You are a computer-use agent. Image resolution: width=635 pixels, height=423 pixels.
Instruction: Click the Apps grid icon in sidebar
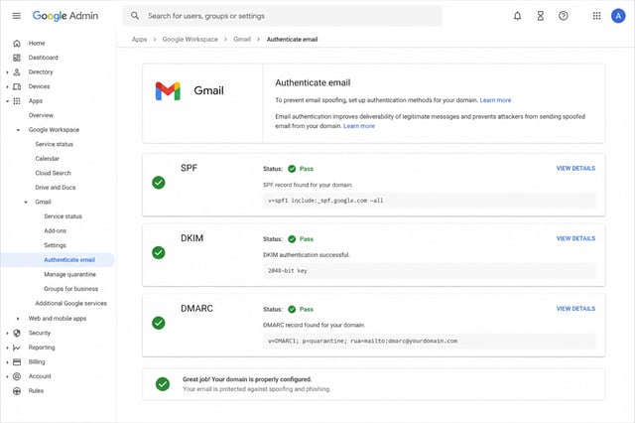[17, 101]
